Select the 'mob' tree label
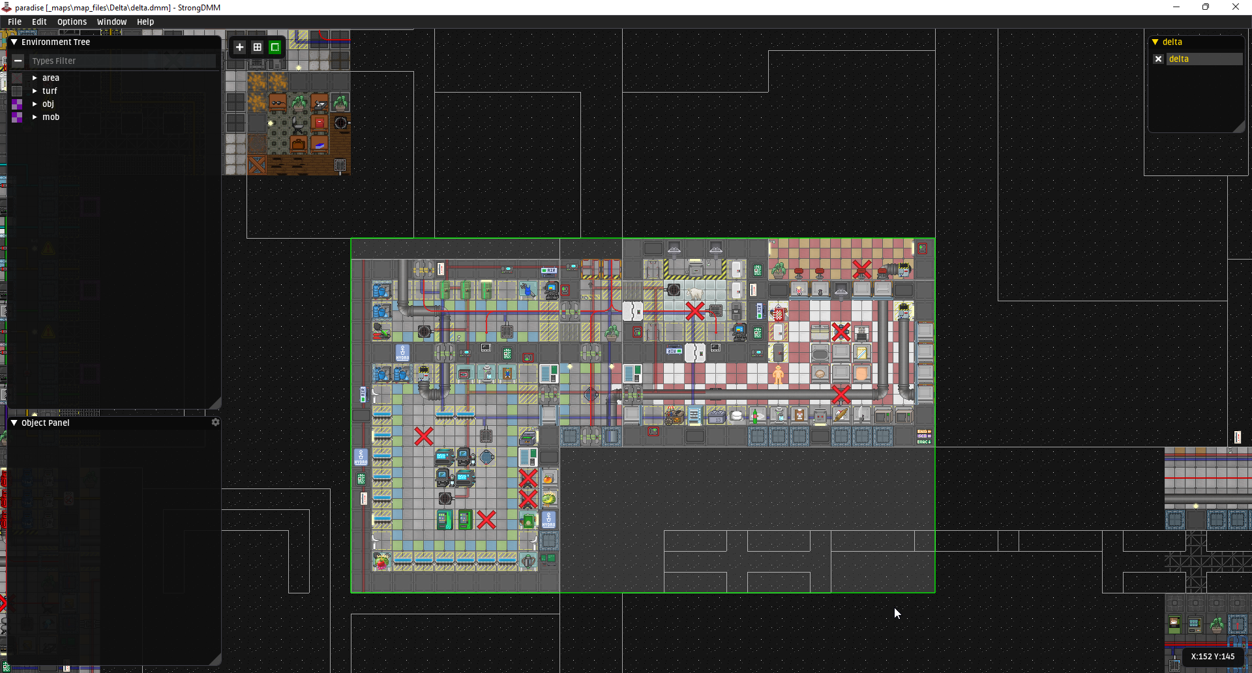This screenshot has height=673, width=1252. (51, 117)
